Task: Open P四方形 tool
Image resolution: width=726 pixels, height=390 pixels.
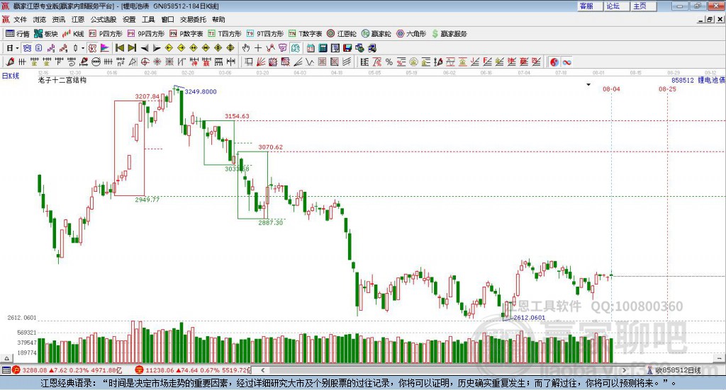Action: click(106, 34)
